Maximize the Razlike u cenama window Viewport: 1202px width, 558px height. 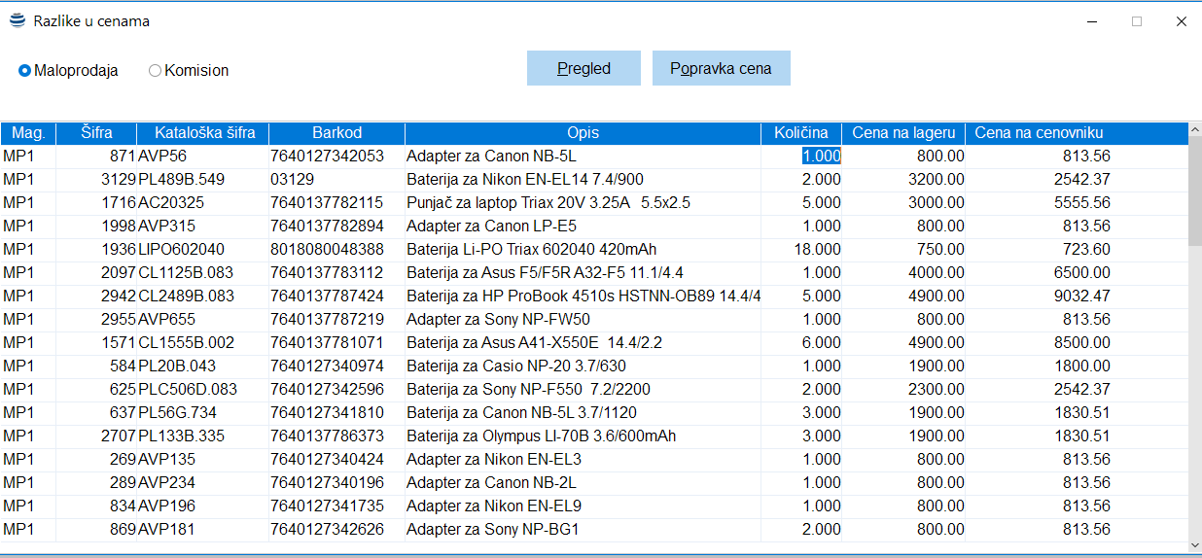tap(1136, 21)
